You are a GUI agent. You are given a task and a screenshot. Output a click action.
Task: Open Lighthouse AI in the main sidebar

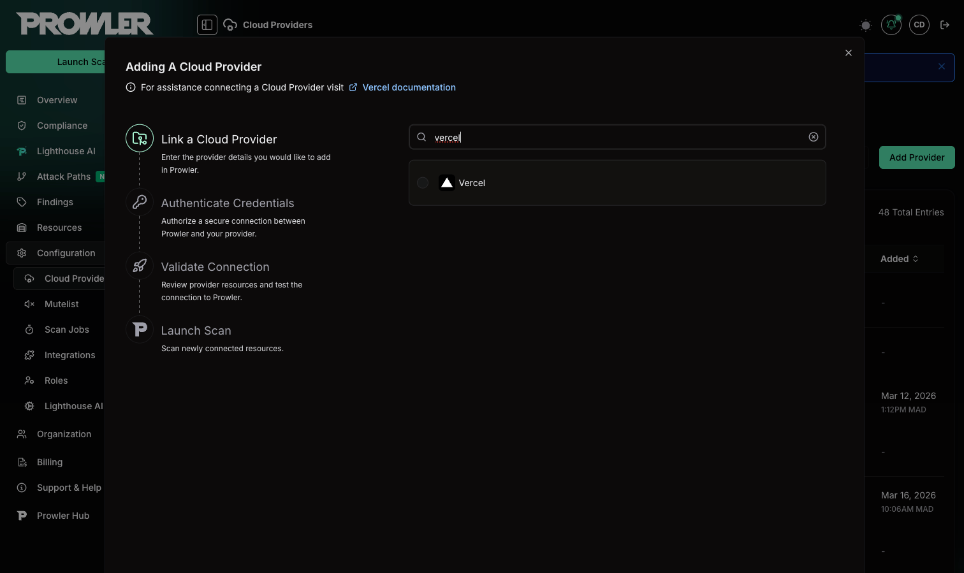click(x=66, y=151)
